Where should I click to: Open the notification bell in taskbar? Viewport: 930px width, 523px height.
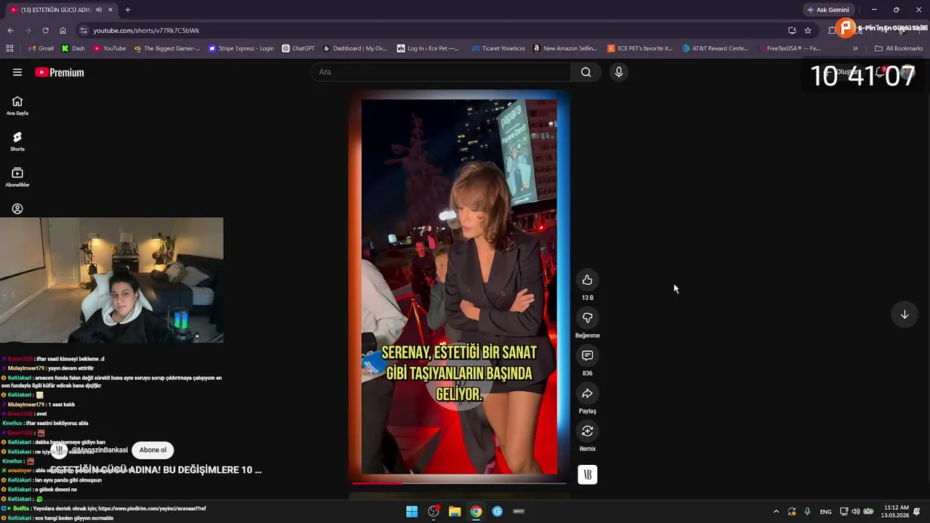(917, 511)
